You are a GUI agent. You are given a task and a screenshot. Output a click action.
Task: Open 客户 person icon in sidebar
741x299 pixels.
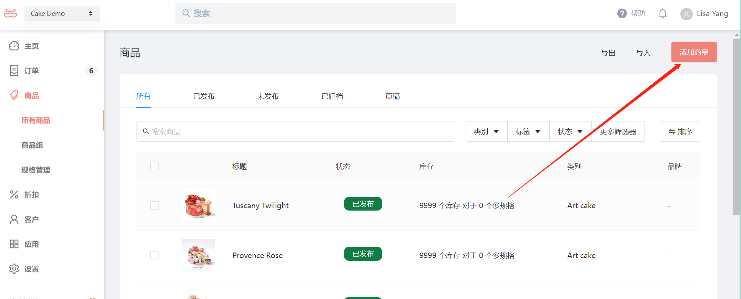click(14, 219)
